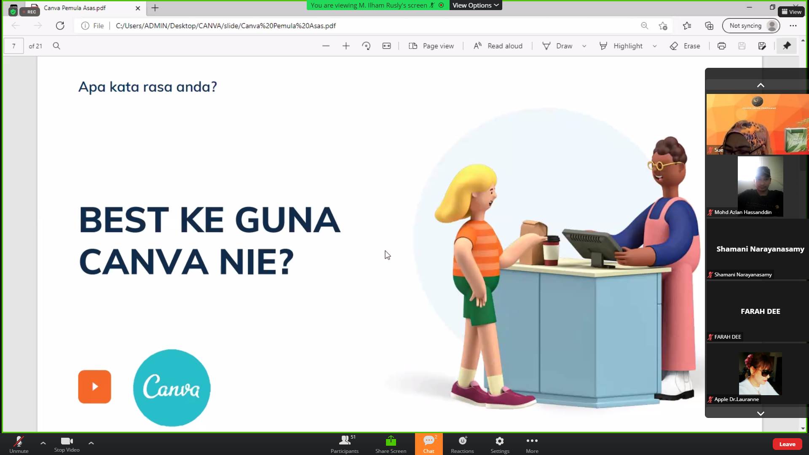Screen dimensions: 809x455
Task: Show previous participants in video strip
Action: 761,85
